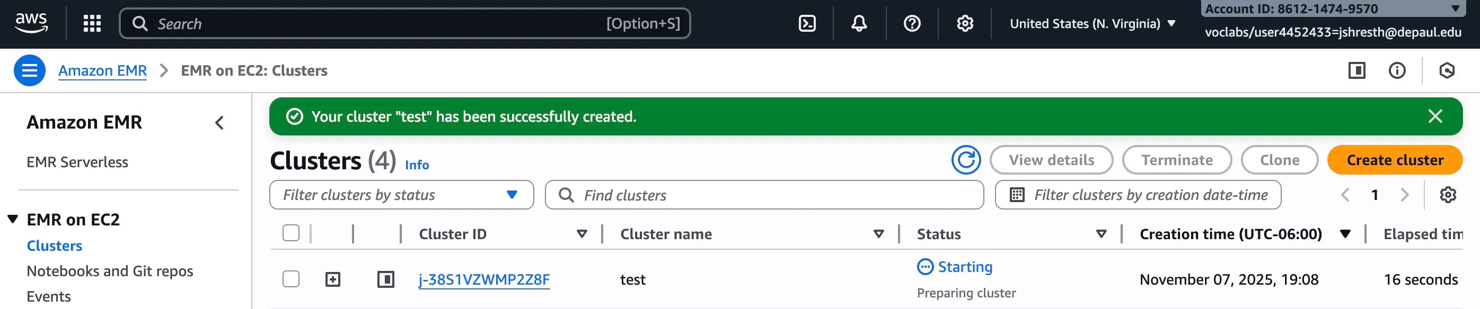Open the Clusters Info link
The image size is (1480, 309).
tap(417, 165)
